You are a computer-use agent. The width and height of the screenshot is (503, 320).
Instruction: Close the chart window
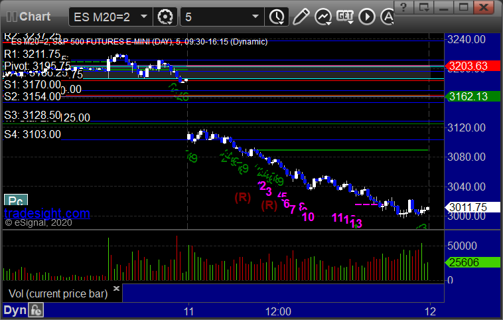click(484, 7)
